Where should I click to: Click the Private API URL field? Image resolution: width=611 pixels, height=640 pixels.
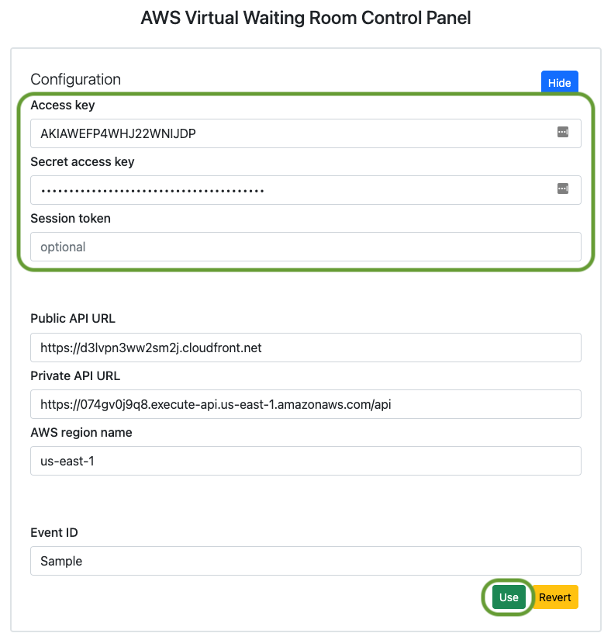point(305,404)
